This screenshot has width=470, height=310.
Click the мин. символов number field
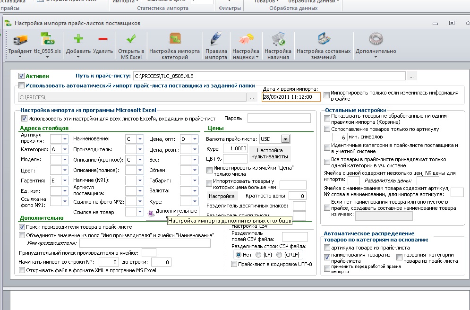coord(339,137)
